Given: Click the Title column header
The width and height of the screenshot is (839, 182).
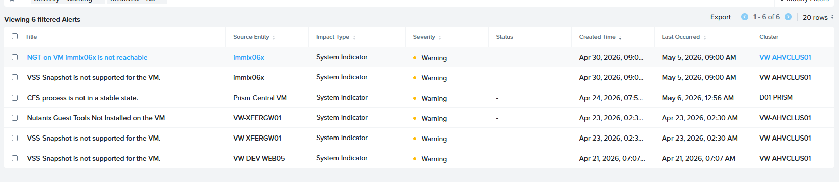Looking at the screenshot, I should pyautogui.click(x=31, y=37).
